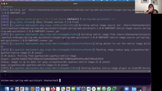Click the red close window button
The width and height of the screenshot is (162, 91).
coord(2,4)
